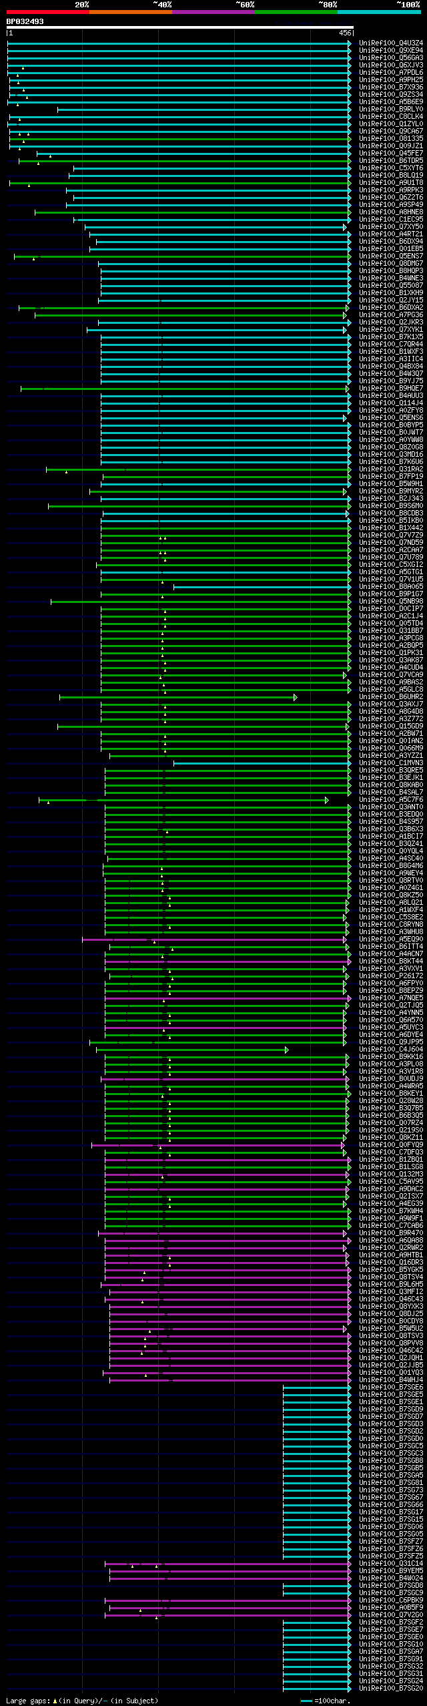Click the UniRef100_P26172 label
The height and width of the screenshot is (1706, 427).
[x=391, y=976]
